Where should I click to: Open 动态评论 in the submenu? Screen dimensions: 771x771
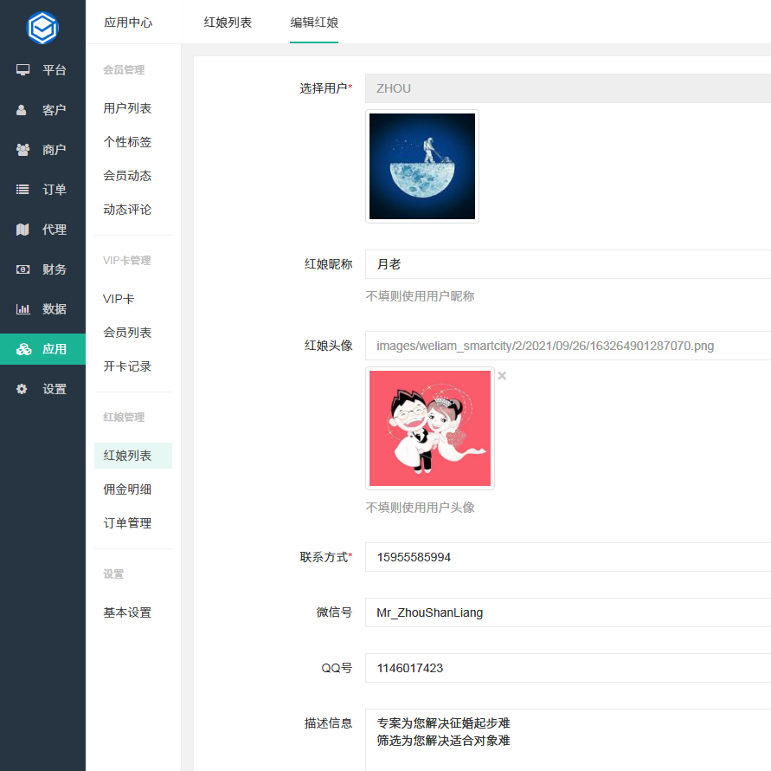127,210
